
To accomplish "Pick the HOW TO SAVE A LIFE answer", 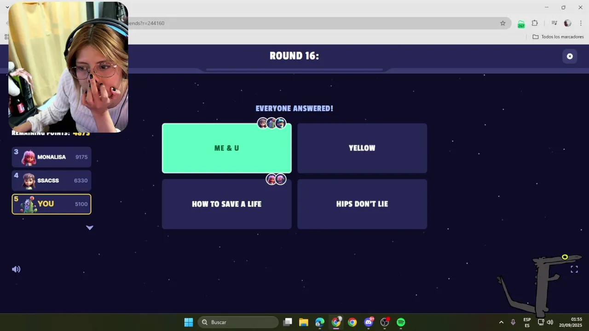I will click(226, 204).
